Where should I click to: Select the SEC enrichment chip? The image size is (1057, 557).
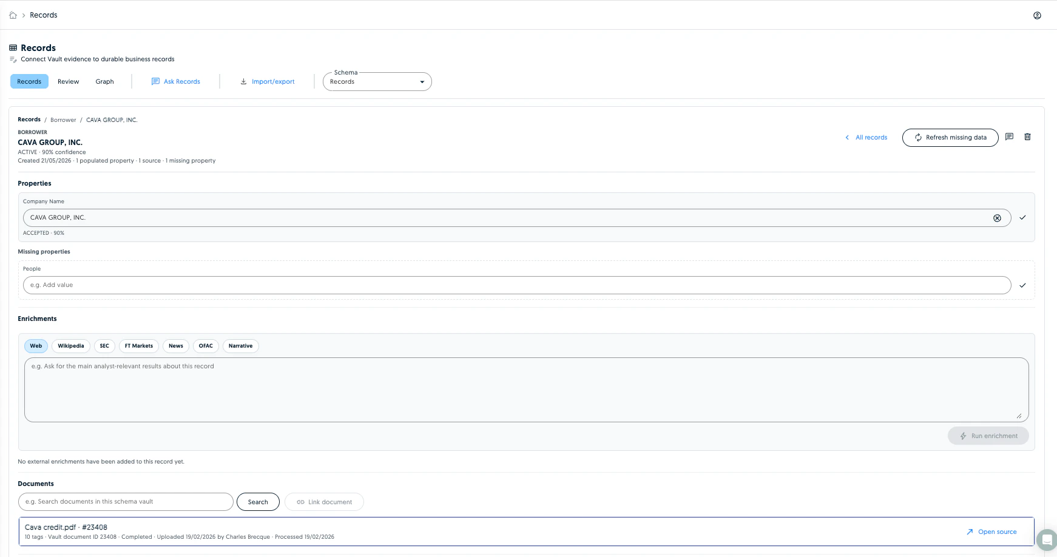(104, 346)
